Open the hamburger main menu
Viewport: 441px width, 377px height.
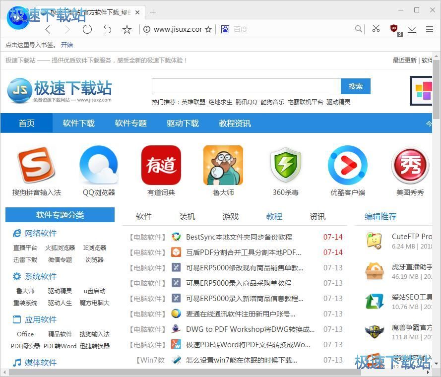[x=430, y=29]
